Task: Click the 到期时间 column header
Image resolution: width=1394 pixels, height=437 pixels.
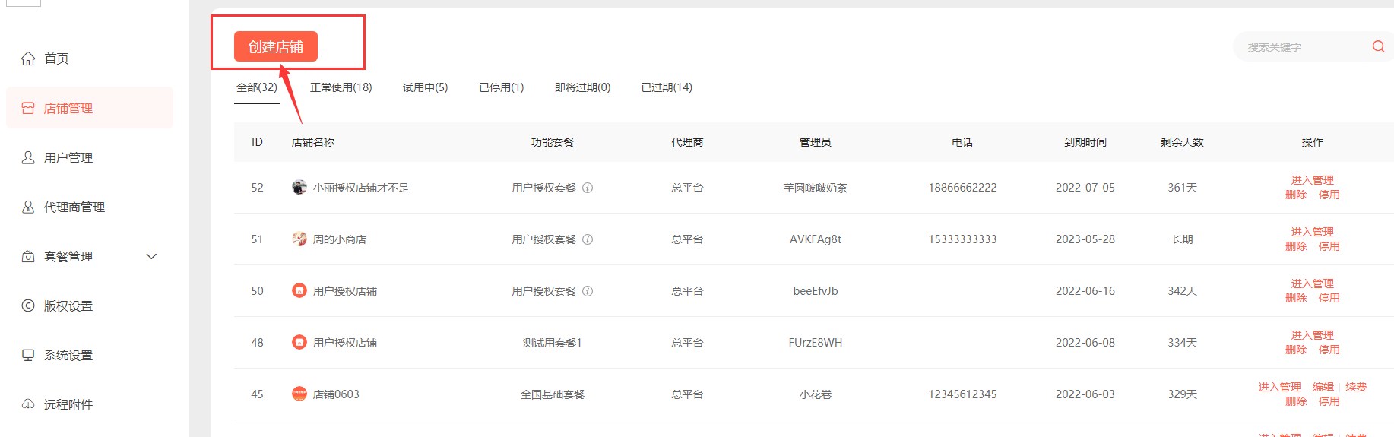Action: coord(1085,142)
